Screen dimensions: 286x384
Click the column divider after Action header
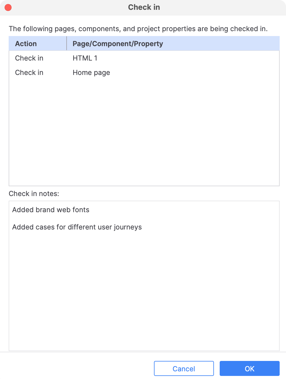click(x=67, y=44)
